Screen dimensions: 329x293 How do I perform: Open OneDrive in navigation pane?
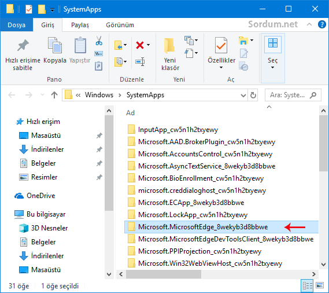40,196
